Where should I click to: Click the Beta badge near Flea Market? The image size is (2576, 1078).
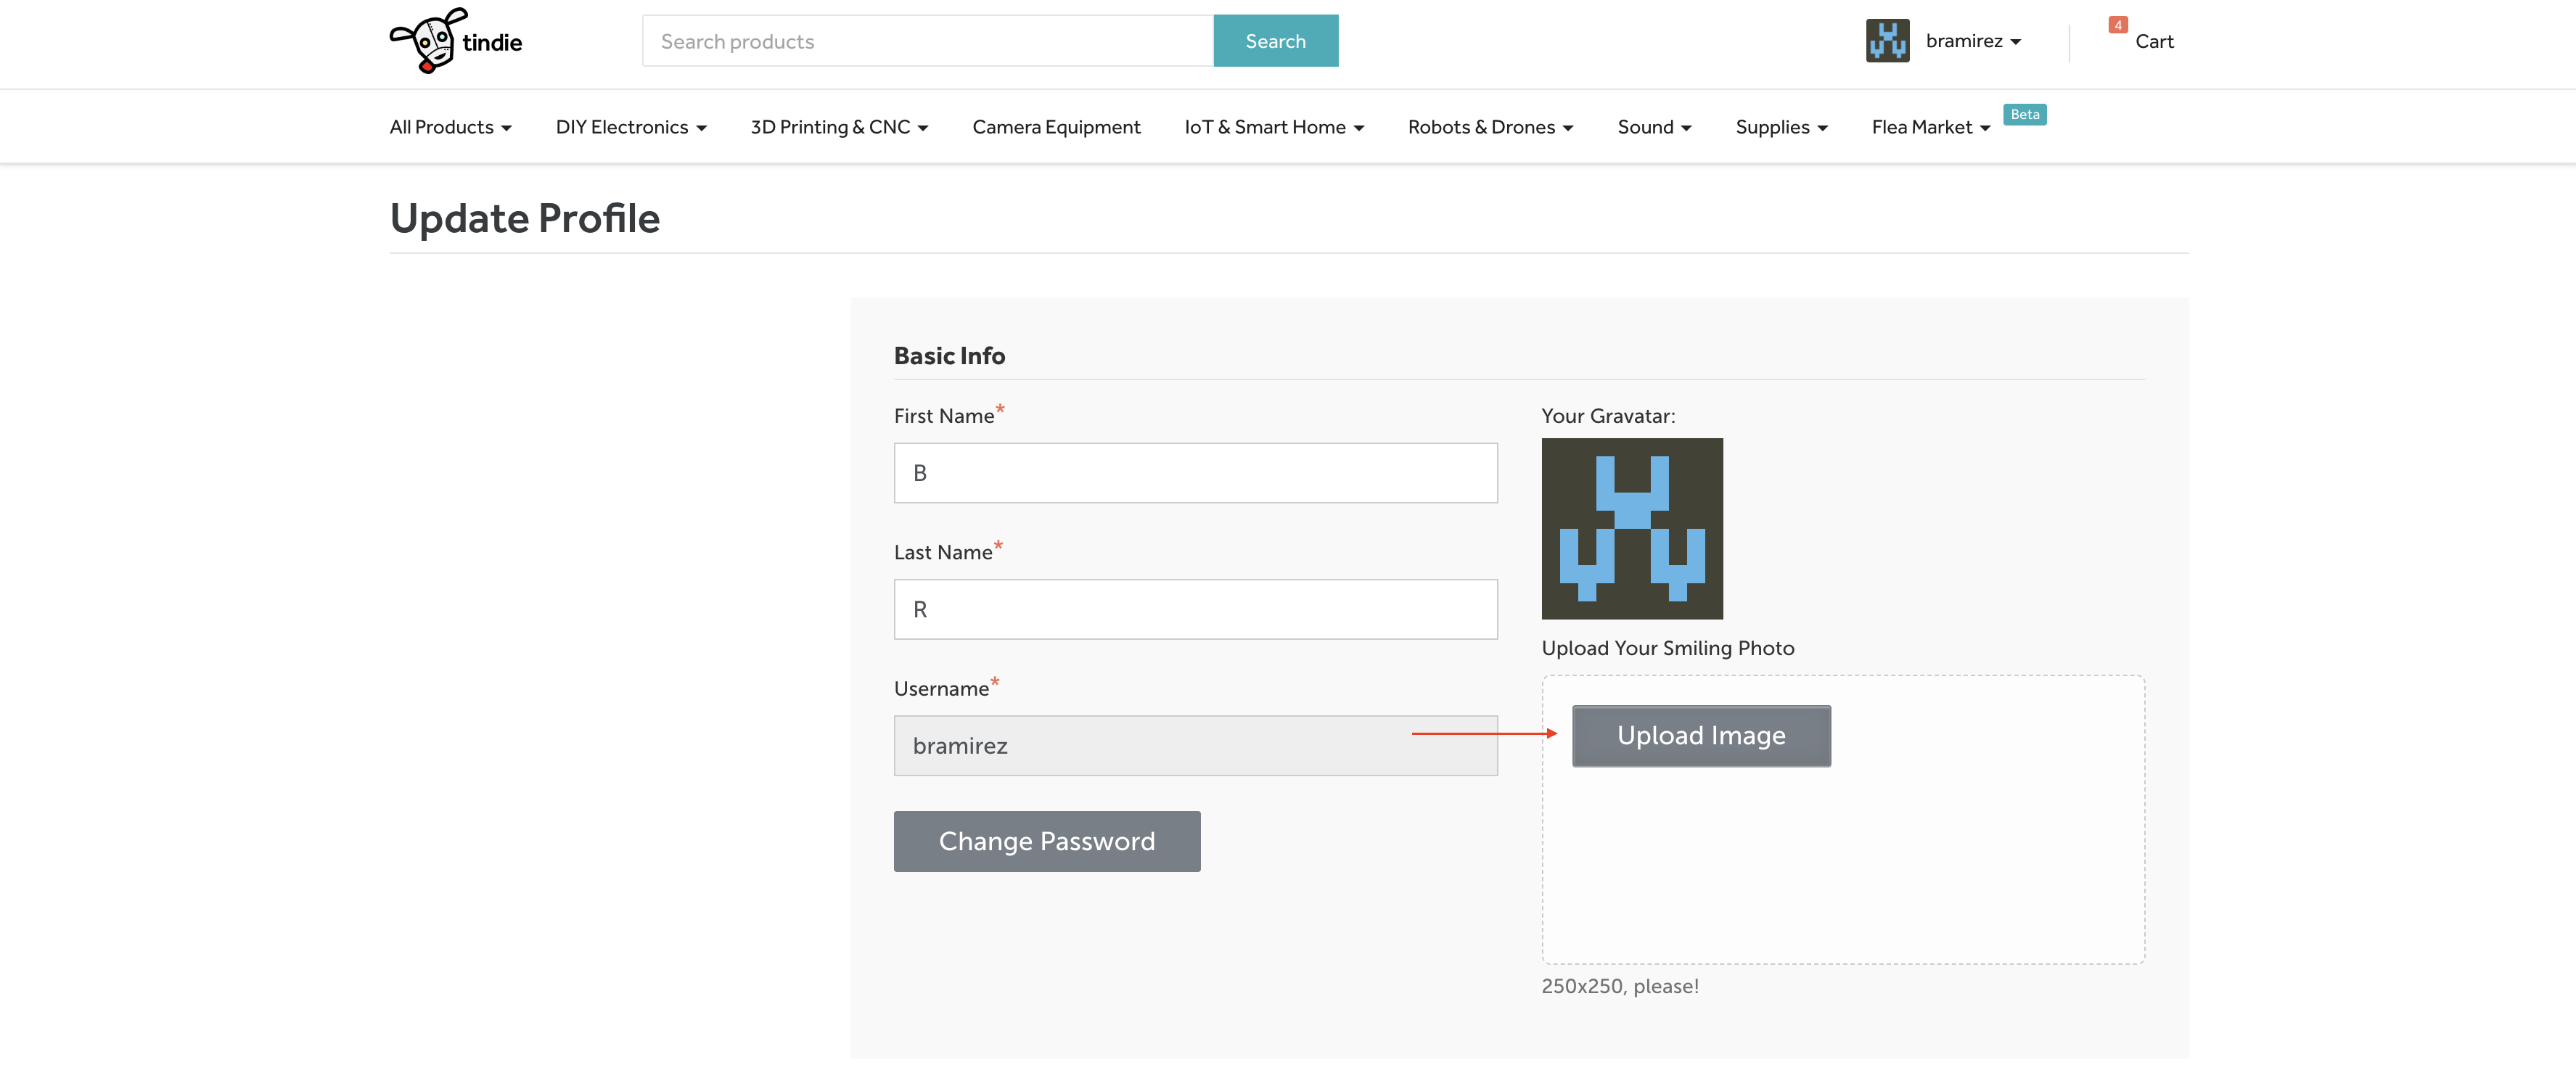pos(2024,114)
